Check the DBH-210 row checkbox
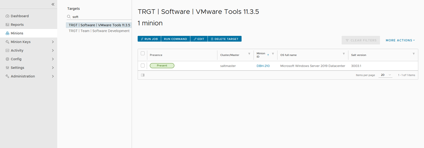This screenshot has width=424, height=148. point(143,66)
